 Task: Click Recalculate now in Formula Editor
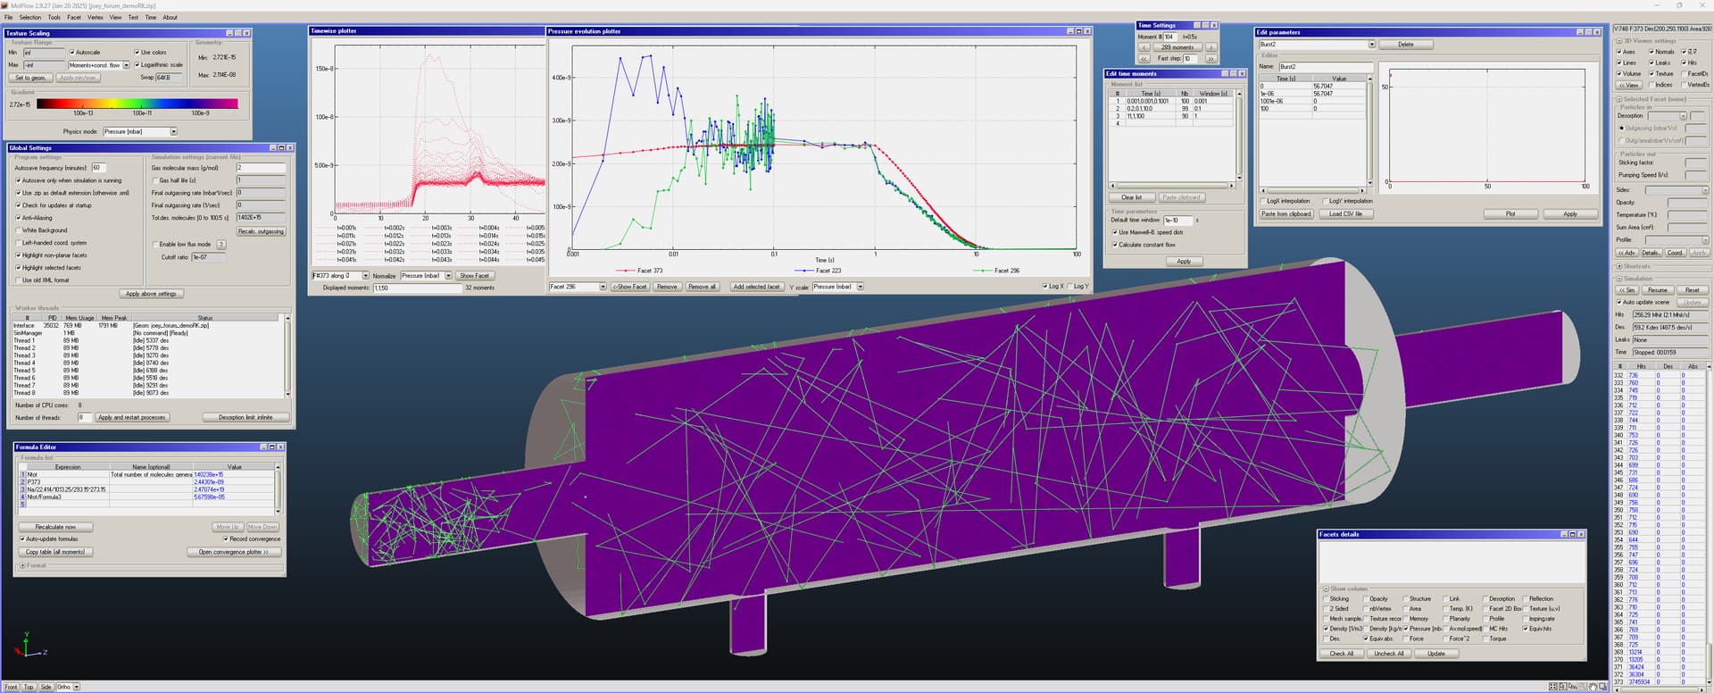click(x=55, y=527)
